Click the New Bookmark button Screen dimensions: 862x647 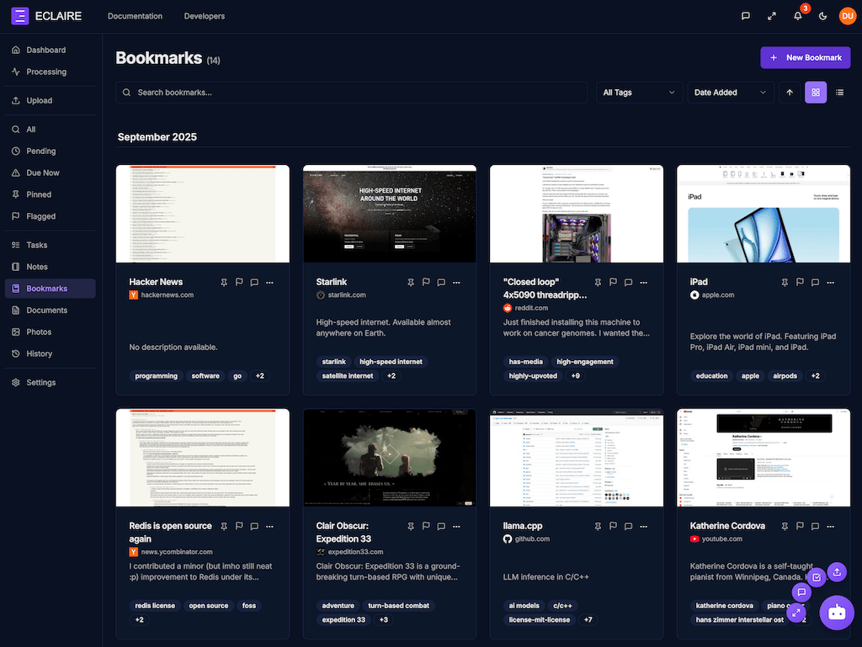pyautogui.click(x=805, y=57)
